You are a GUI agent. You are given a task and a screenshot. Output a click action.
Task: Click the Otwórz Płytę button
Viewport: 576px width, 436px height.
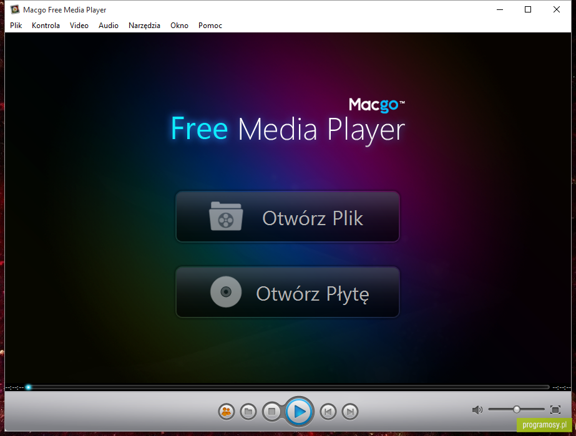[287, 292]
